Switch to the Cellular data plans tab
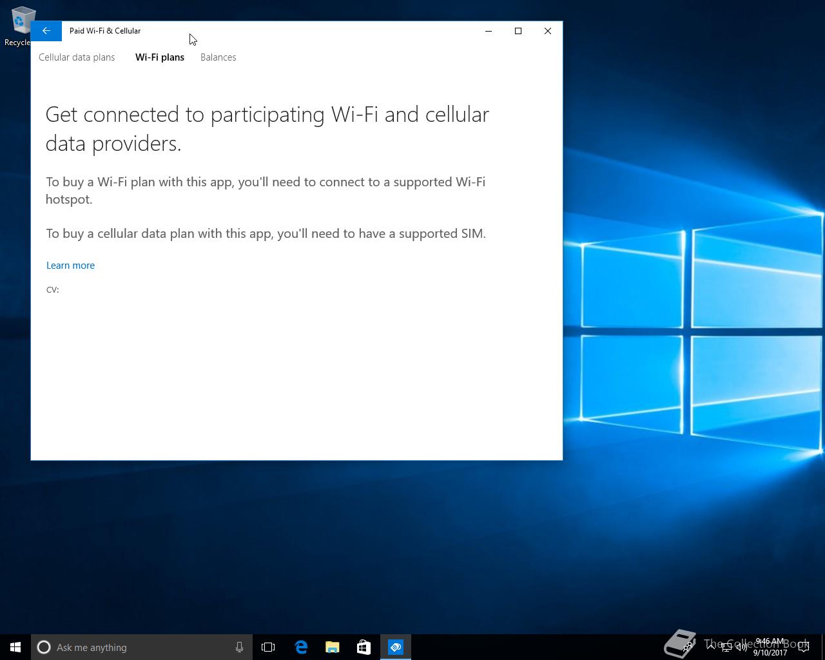The width and height of the screenshot is (825, 660). click(77, 57)
